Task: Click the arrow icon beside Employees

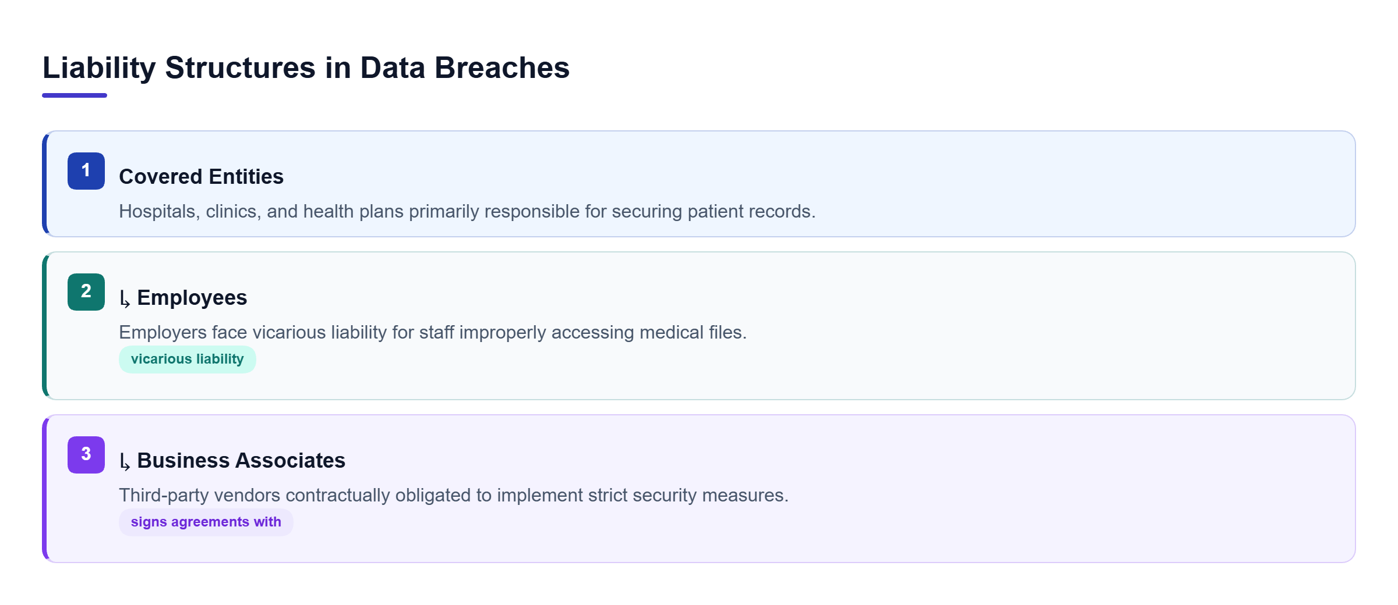Action: 125,299
